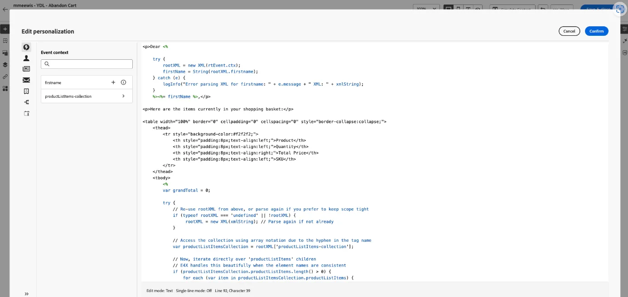Click the 'Here are the items' paragraph code line
The width and height of the screenshot is (628, 297).
click(218, 109)
